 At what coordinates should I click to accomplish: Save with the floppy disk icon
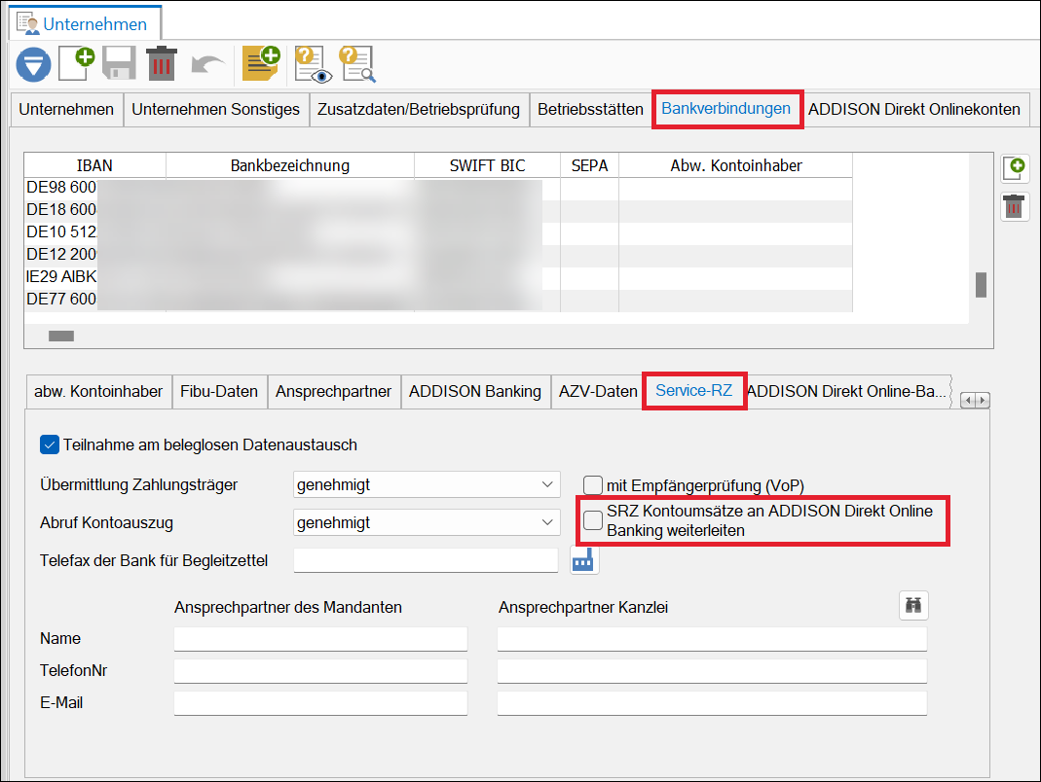coord(119,63)
